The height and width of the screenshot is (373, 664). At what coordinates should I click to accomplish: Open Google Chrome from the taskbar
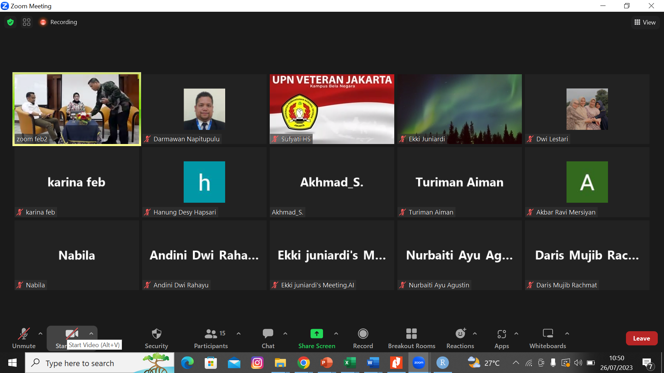coord(304,363)
